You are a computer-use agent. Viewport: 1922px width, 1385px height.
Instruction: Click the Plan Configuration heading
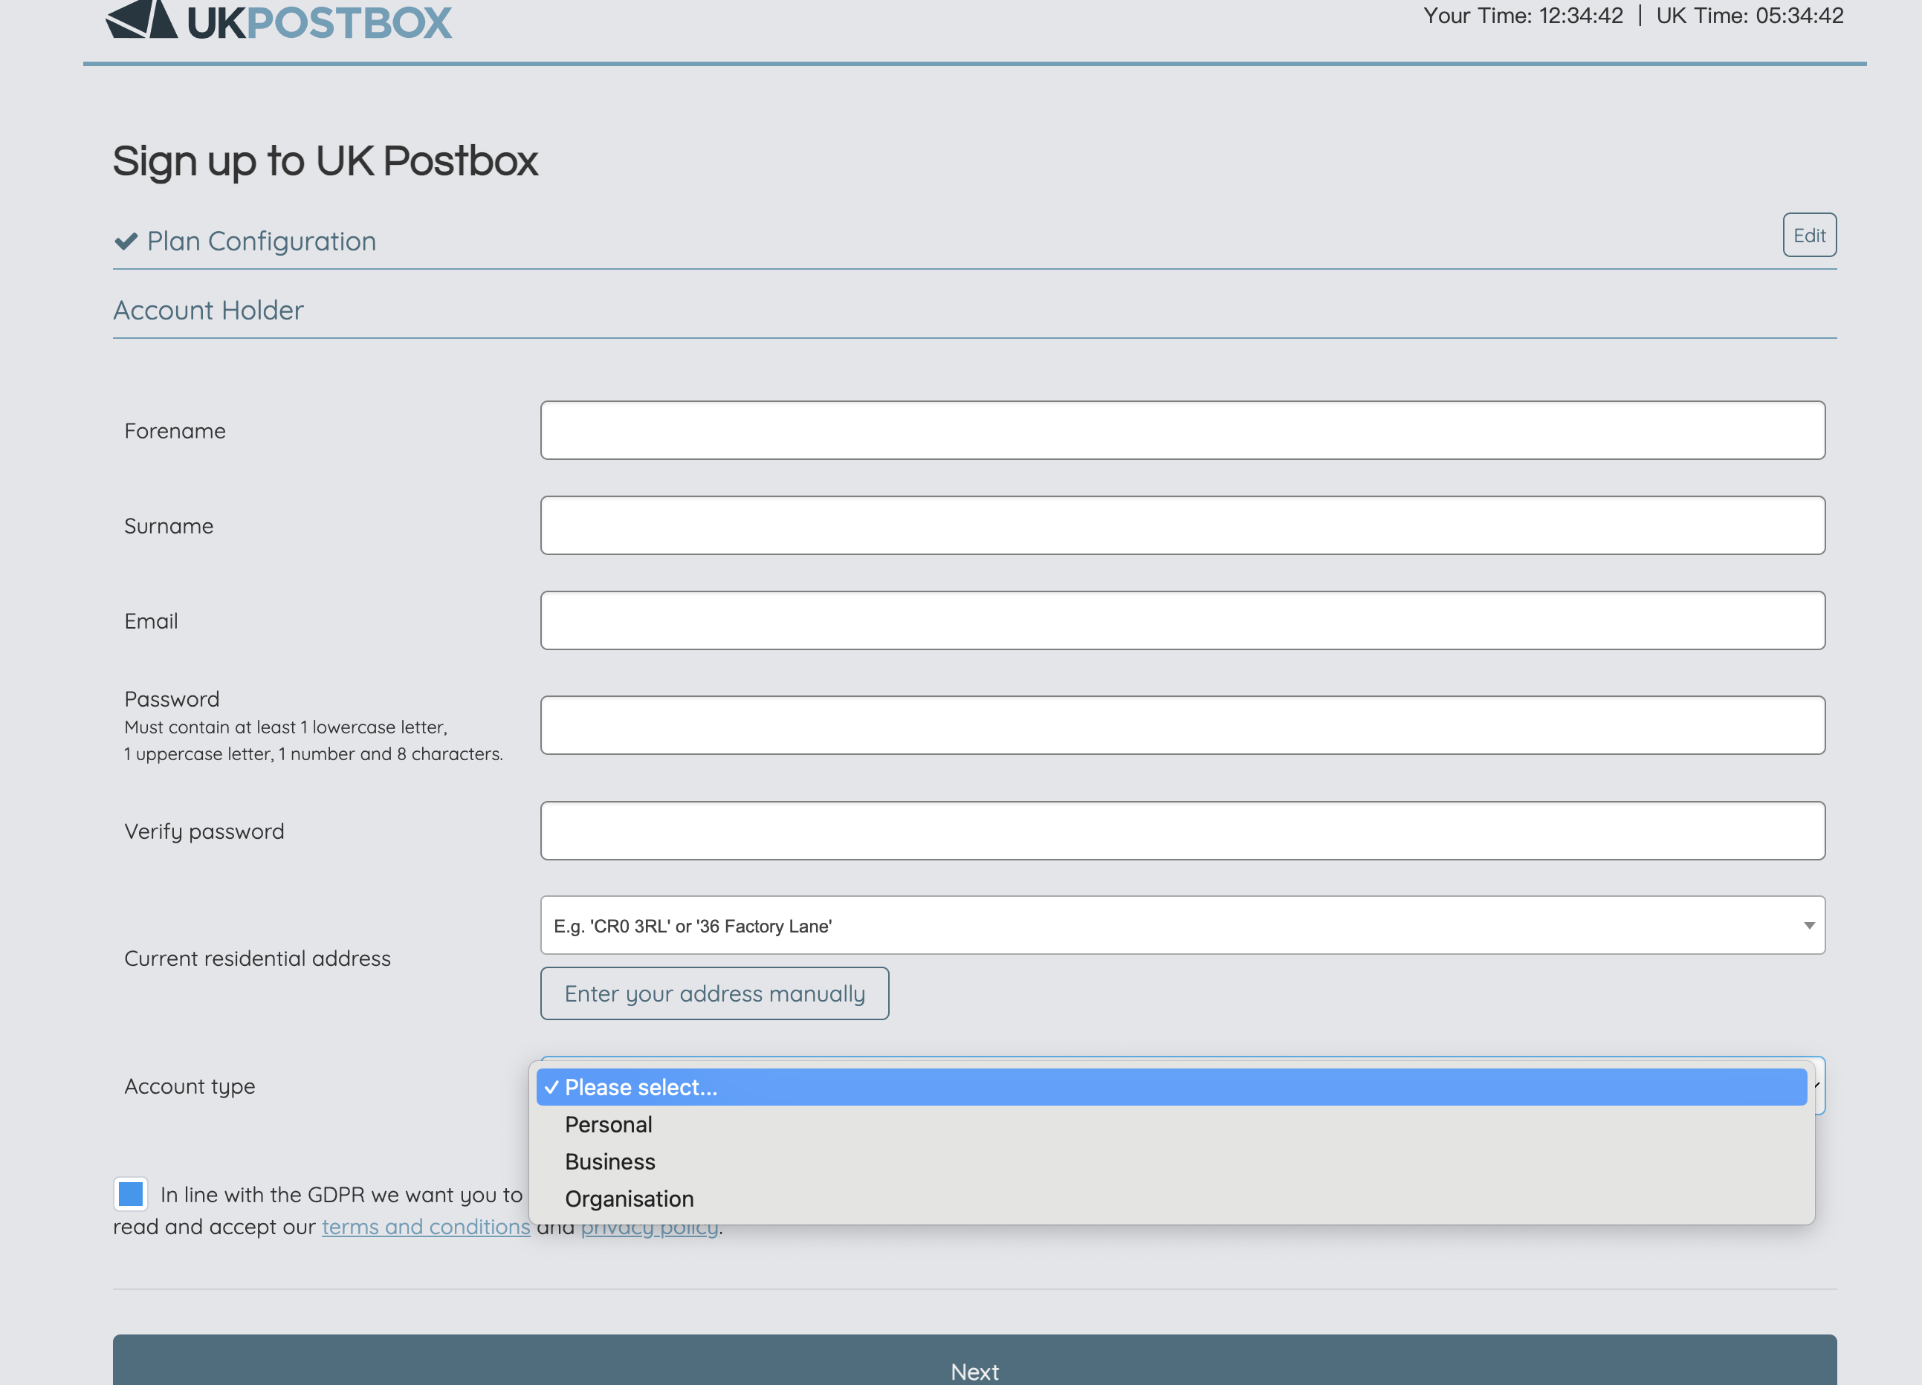(x=261, y=241)
